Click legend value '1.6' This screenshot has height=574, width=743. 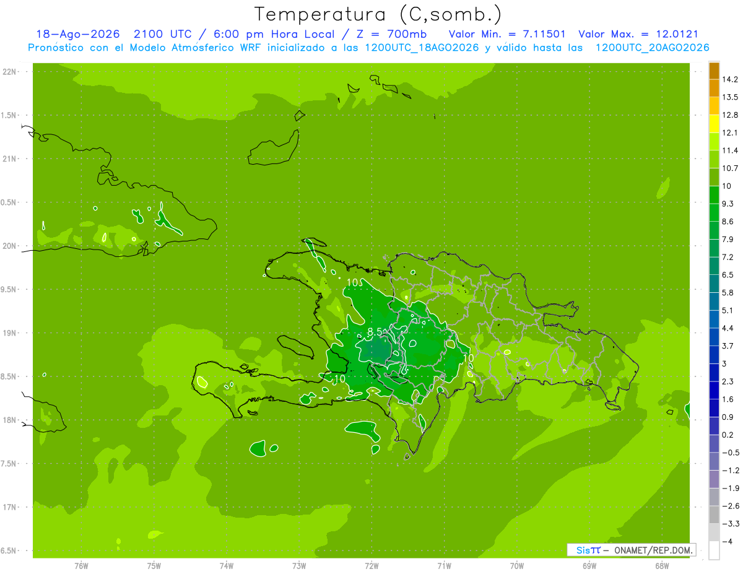coord(728,399)
